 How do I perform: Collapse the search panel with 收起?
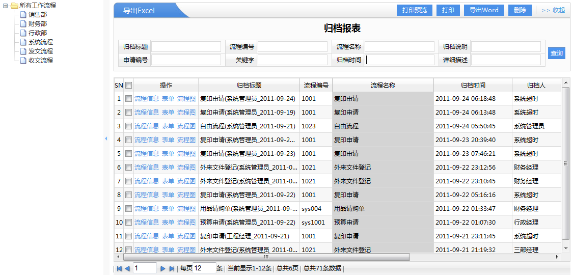click(553, 10)
